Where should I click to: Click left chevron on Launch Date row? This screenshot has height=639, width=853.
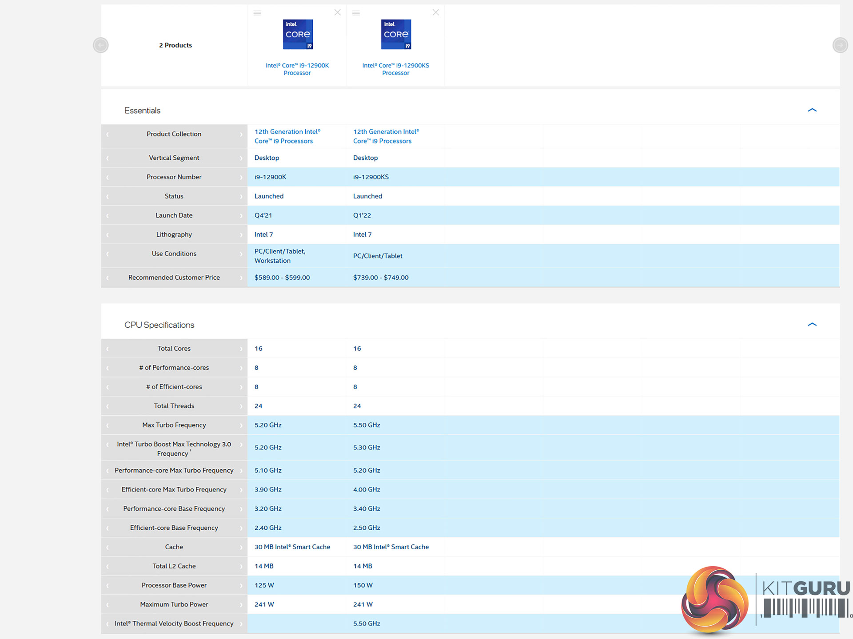click(x=108, y=215)
